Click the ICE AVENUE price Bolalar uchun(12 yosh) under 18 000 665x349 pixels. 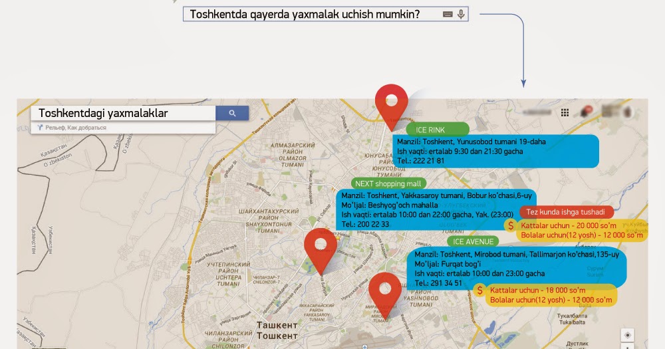click(551, 300)
